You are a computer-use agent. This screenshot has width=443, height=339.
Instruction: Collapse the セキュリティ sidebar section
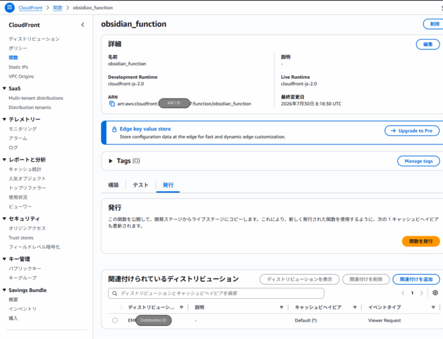pyautogui.click(x=4, y=219)
